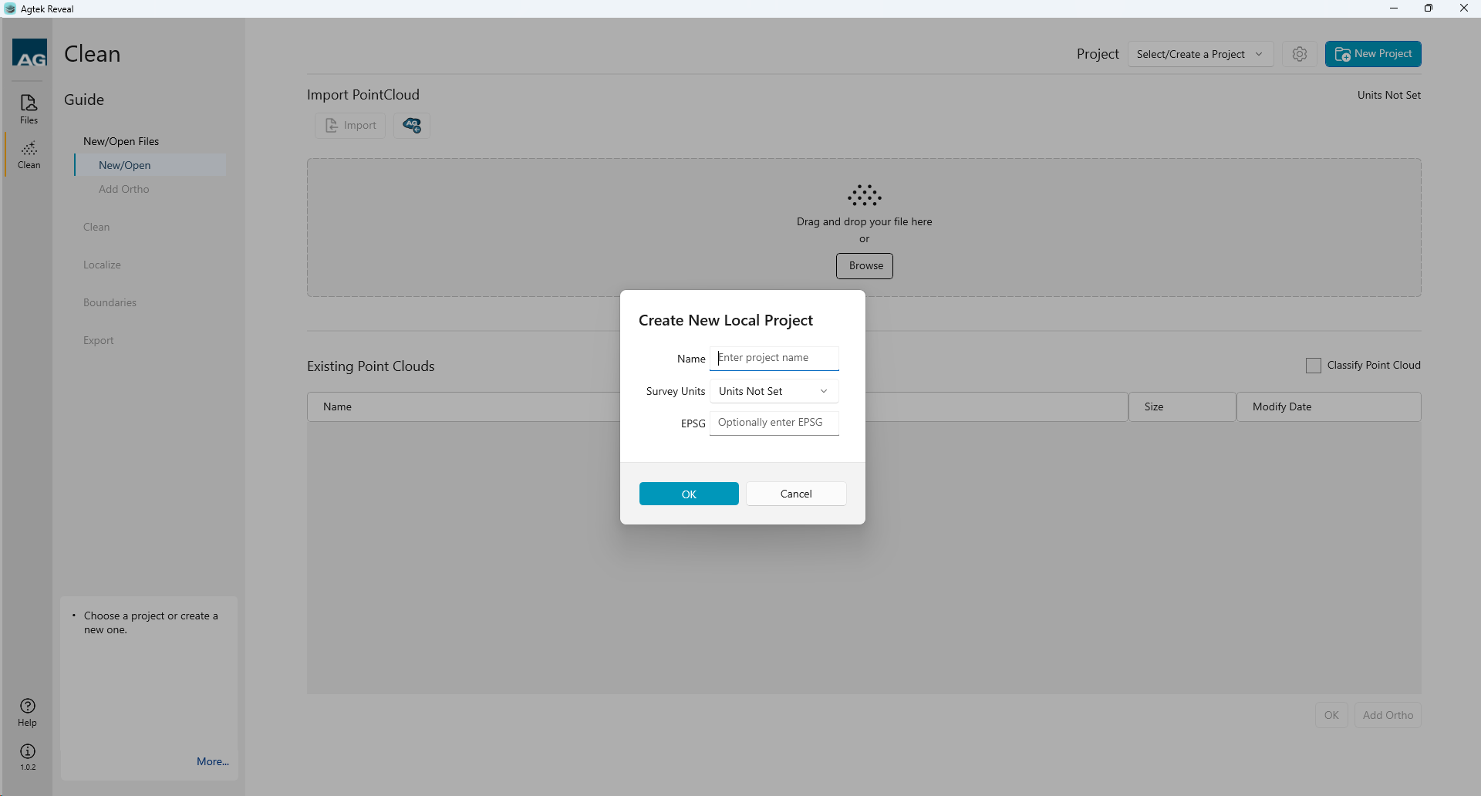
Task: Select the Clean sidebar icon
Action: tap(29, 154)
